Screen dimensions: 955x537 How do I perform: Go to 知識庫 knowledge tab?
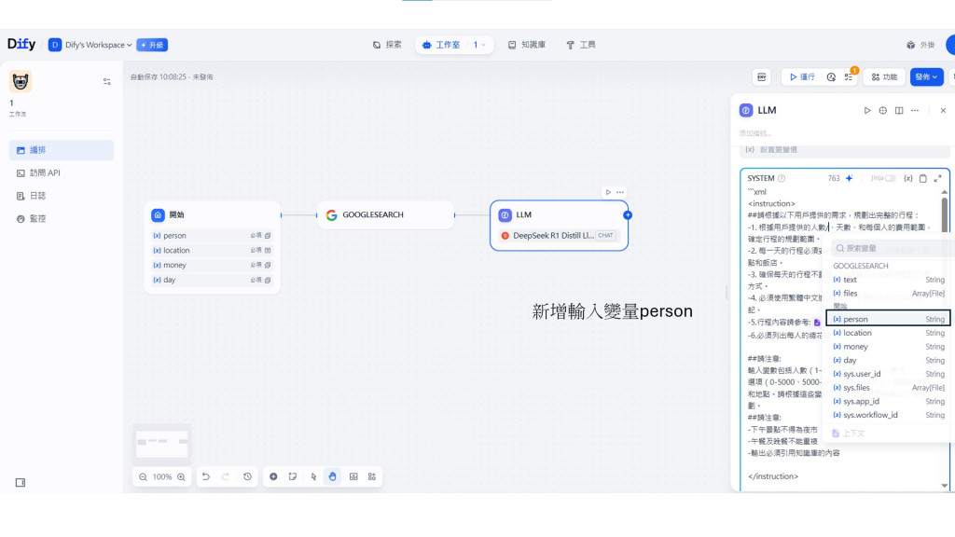pos(527,45)
